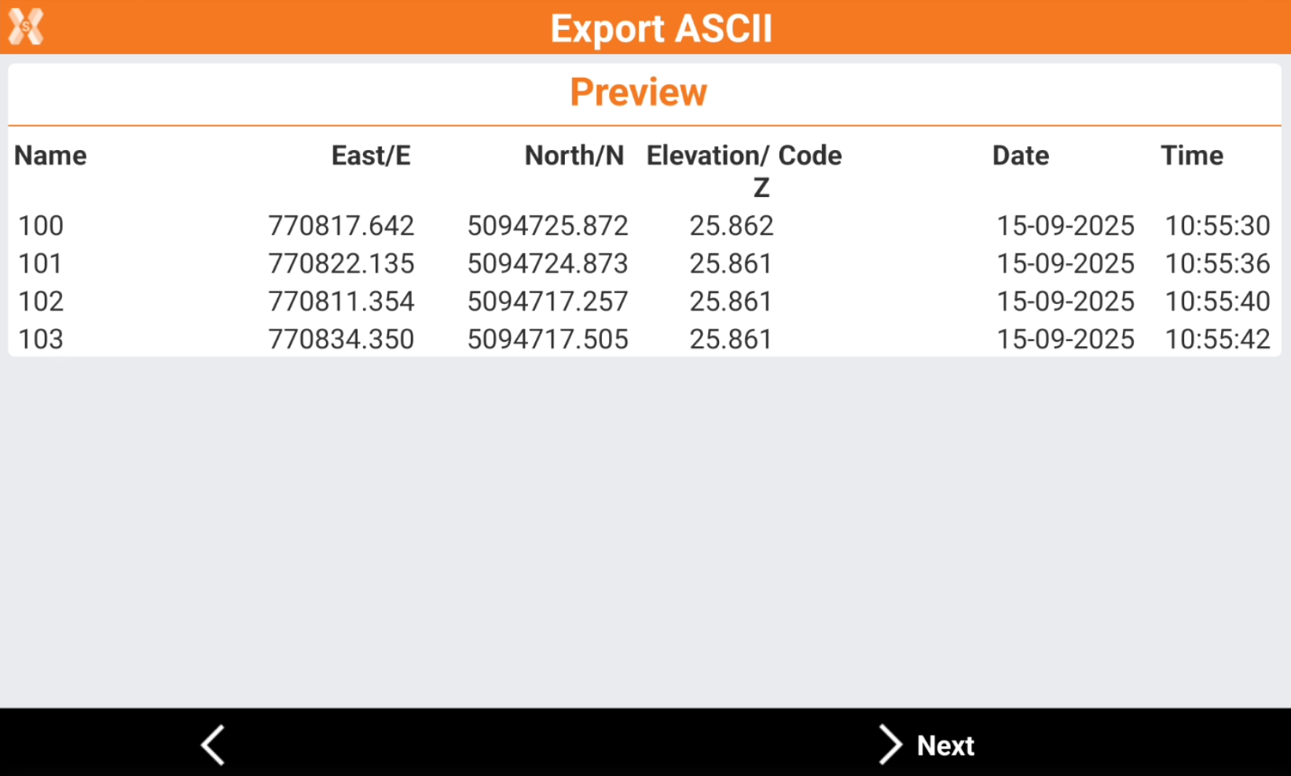
Task: Click East value 770817.642
Action: [x=341, y=226]
